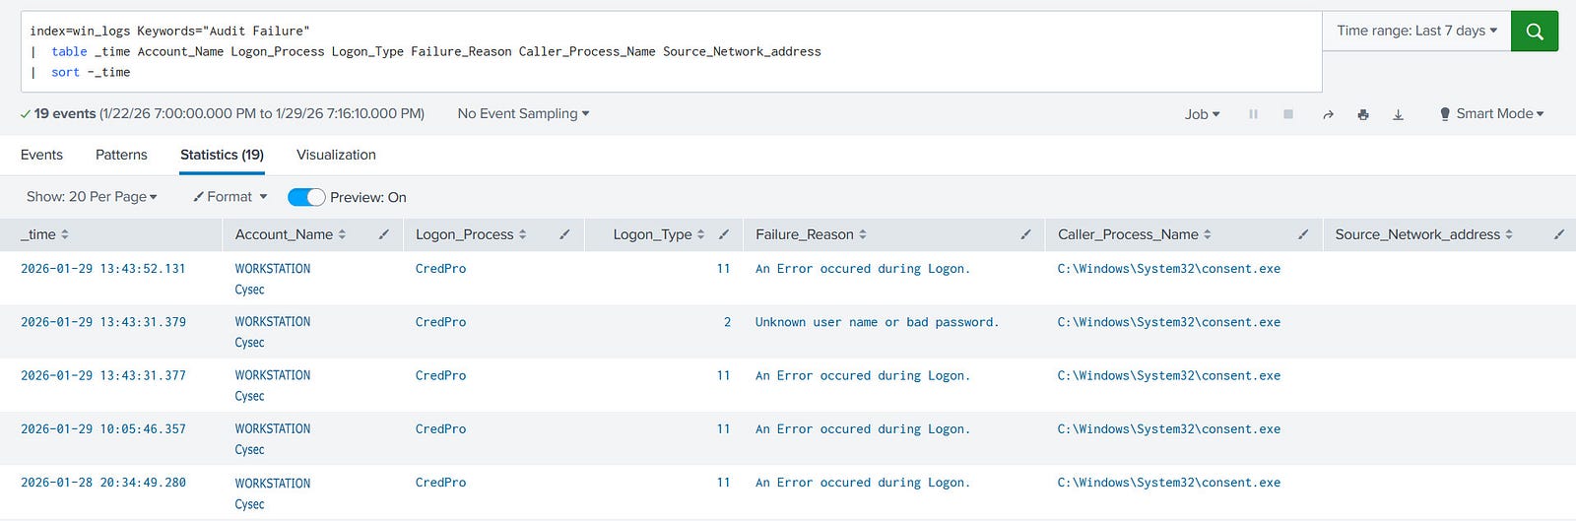Viewport: 1576px width, 521px height.
Task: Export results with download icon
Action: pos(1398,114)
